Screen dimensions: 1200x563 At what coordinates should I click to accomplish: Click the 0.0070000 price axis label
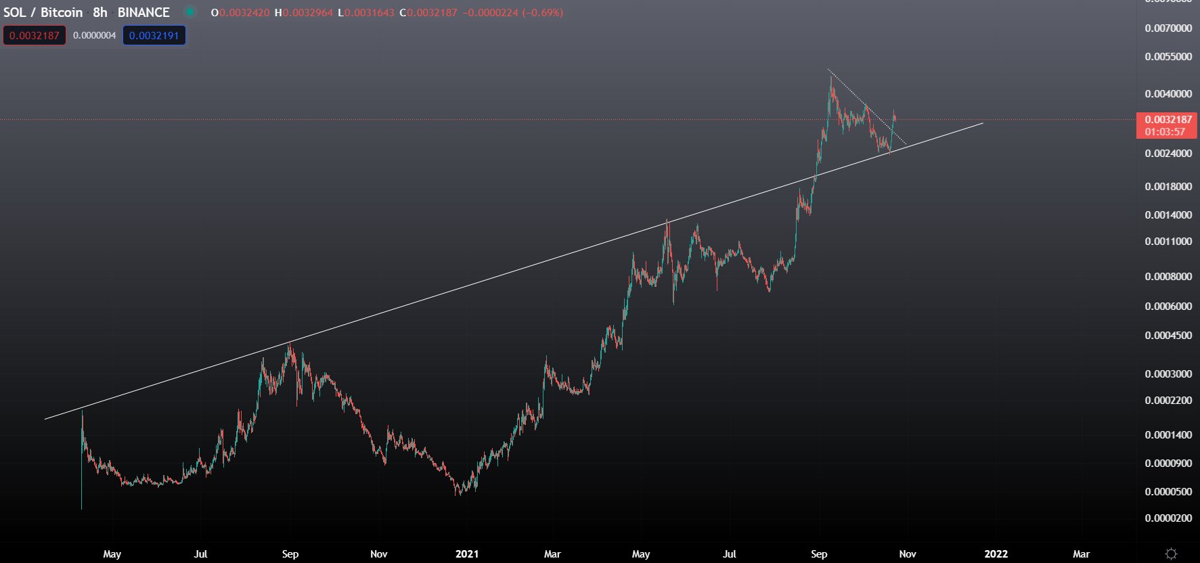pyautogui.click(x=1168, y=28)
